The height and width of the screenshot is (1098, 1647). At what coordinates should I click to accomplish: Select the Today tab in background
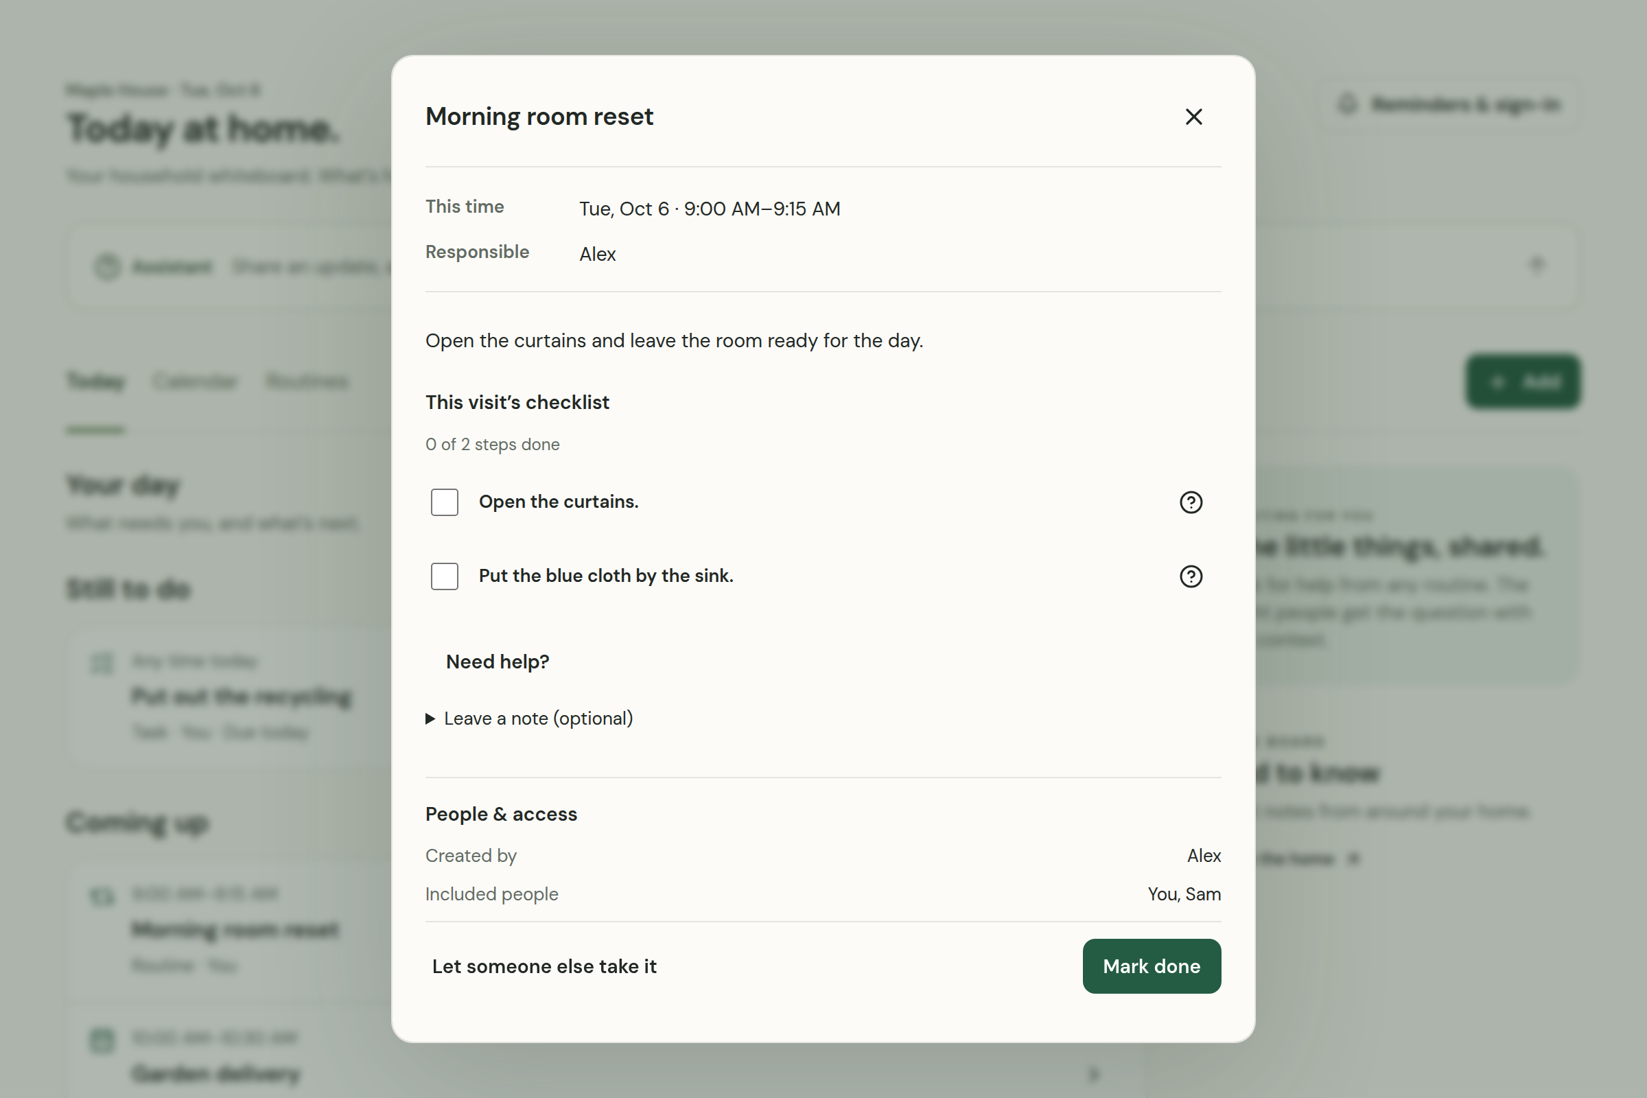point(96,382)
